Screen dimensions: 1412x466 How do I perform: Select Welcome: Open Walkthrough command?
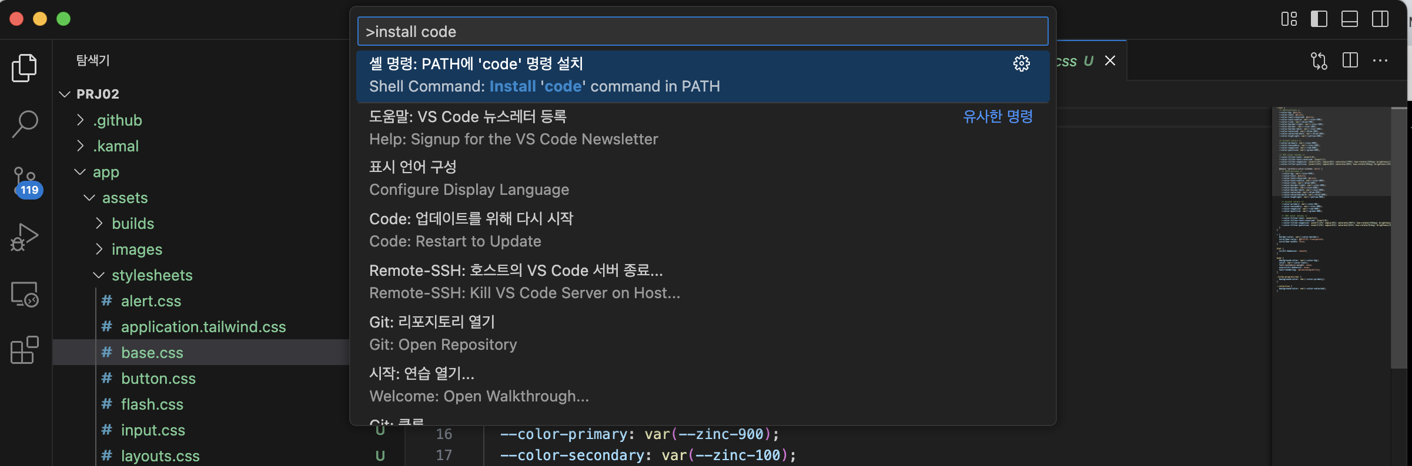click(702, 385)
